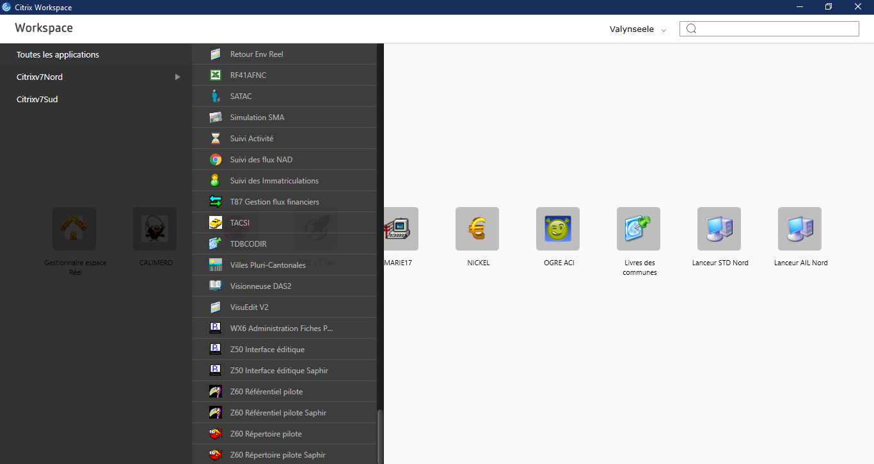Launch the NICKEL euro icon app
The image size is (874, 464).
[477, 229]
